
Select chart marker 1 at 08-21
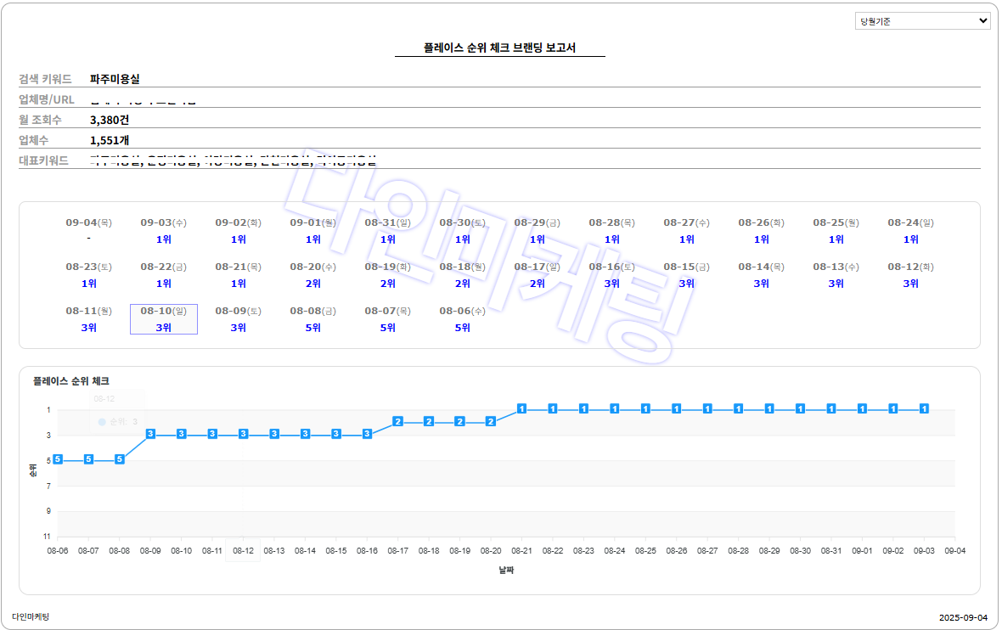tap(521, 408)
